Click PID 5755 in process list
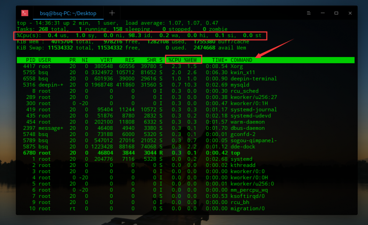 [29, 72]
